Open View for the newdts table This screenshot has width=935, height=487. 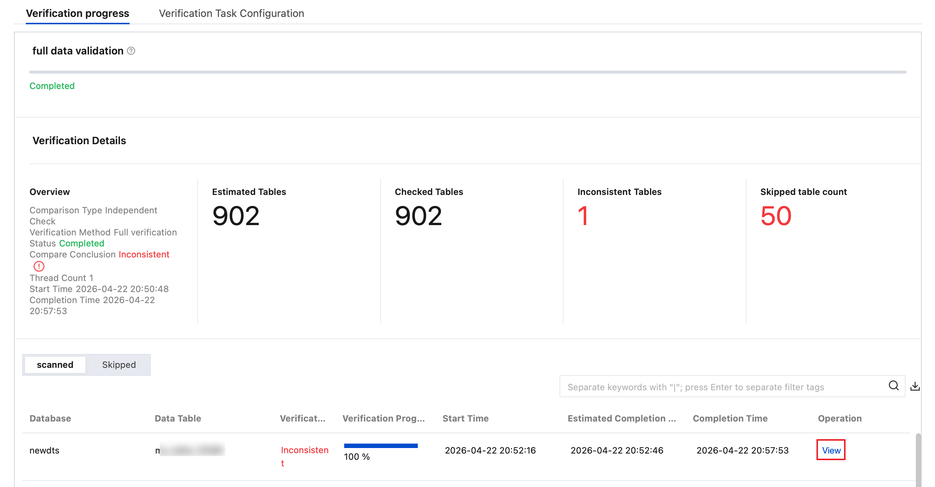tap(831, 450)
